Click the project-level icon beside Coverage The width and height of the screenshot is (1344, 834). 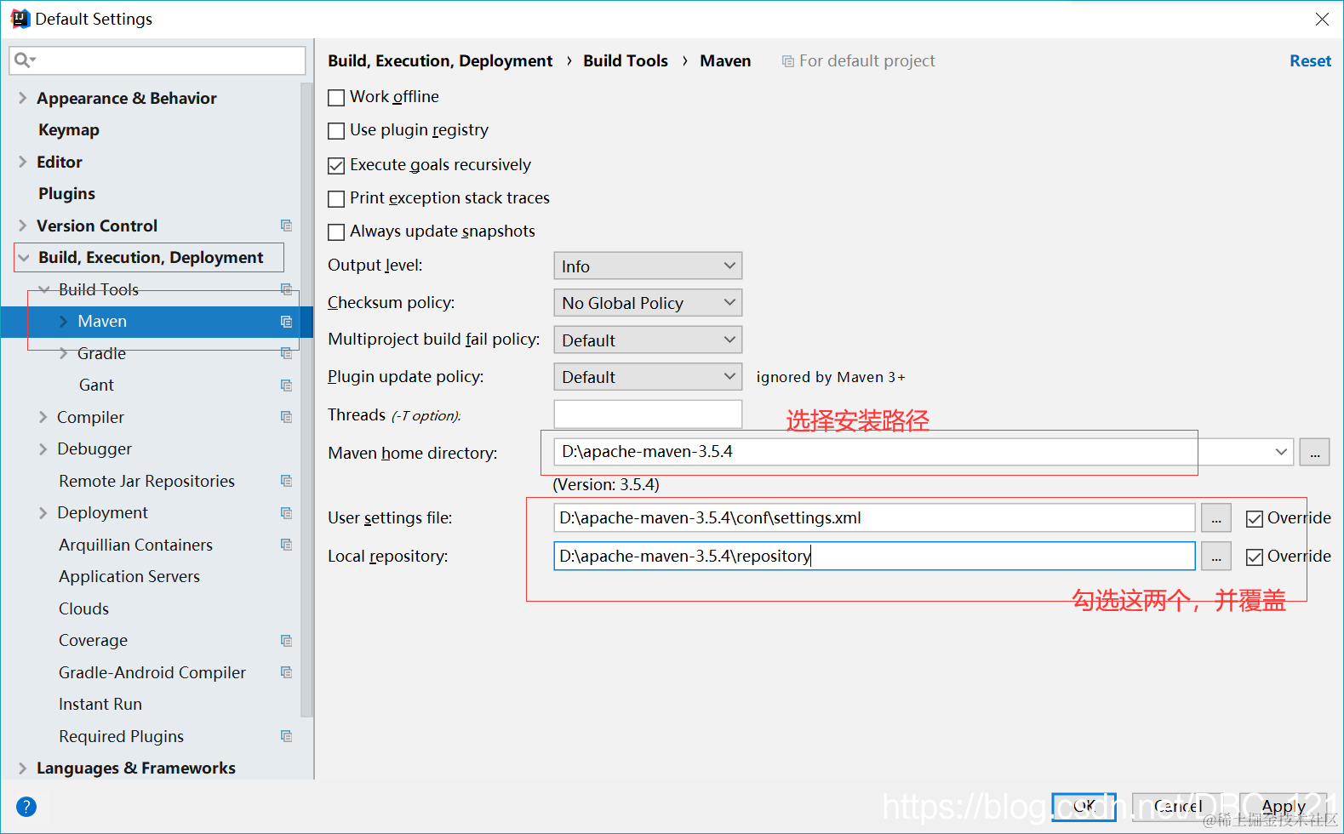click(286, 641)
